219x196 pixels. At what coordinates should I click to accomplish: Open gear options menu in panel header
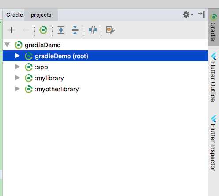click(x=188, y=15)
